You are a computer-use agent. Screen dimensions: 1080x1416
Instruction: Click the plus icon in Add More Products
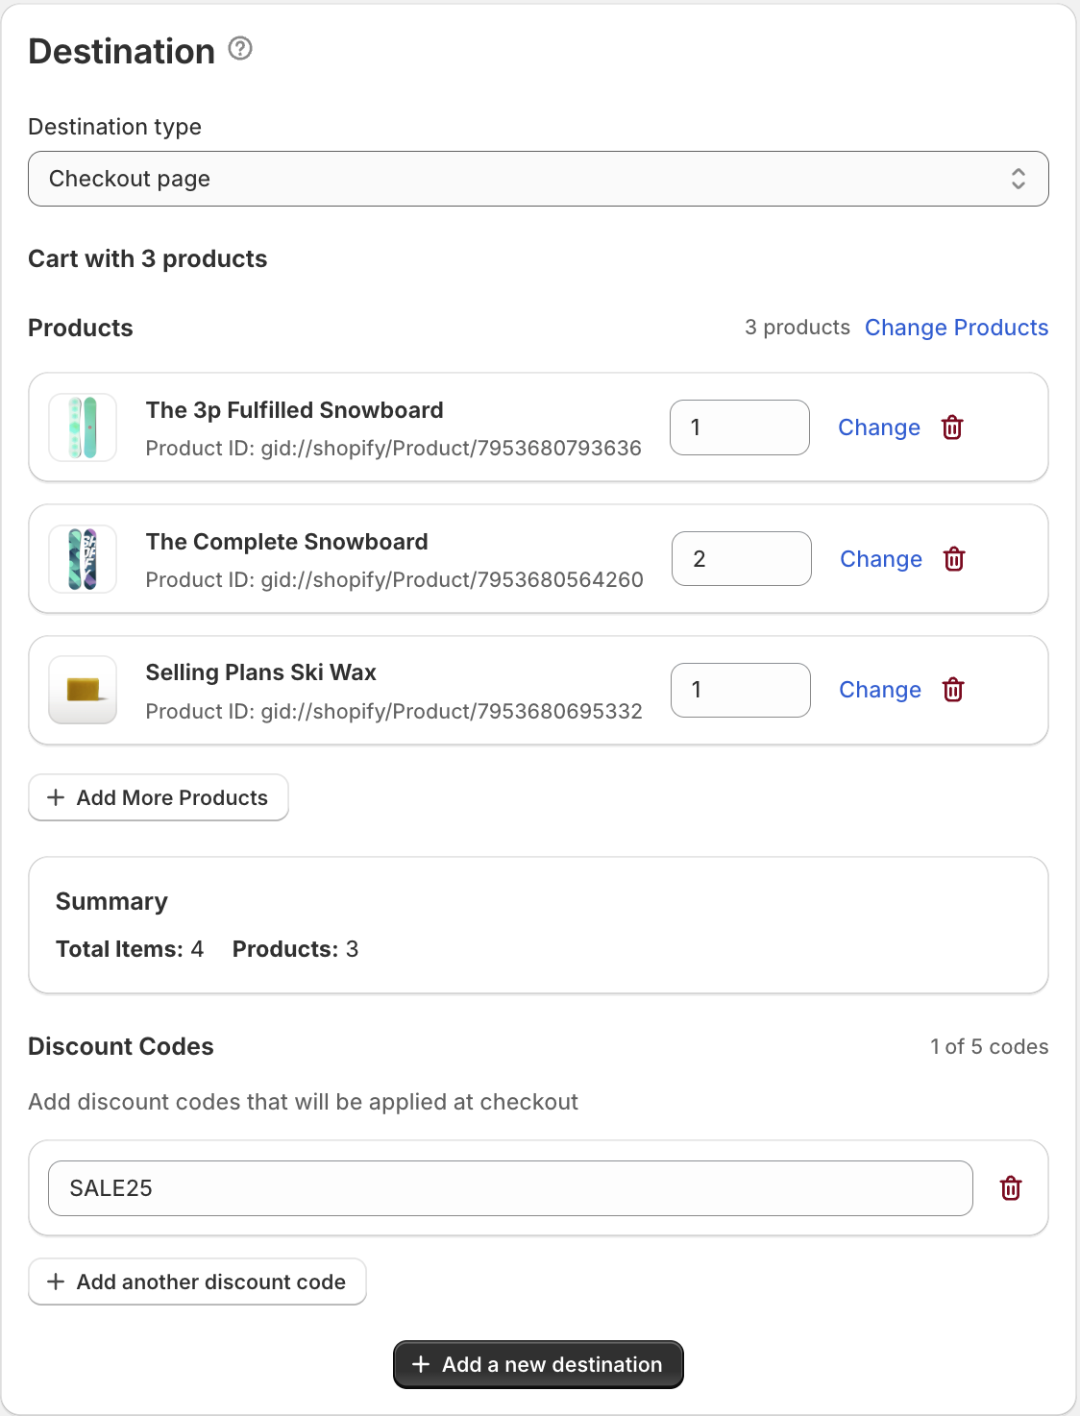click(x=56, y=797)
